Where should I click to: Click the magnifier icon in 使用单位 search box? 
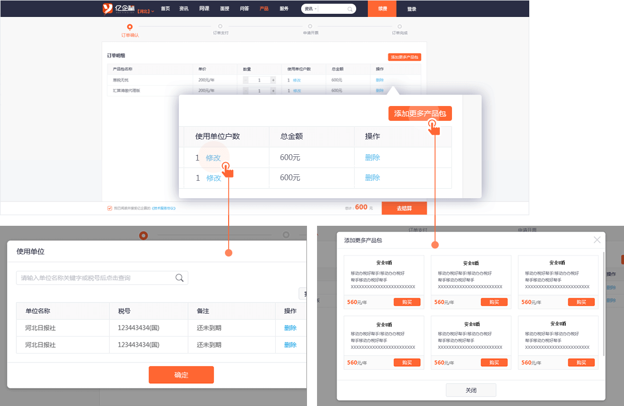tap(179, 278)
